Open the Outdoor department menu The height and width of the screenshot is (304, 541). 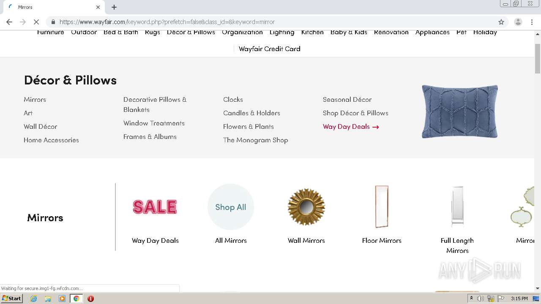tap(84, 33)
